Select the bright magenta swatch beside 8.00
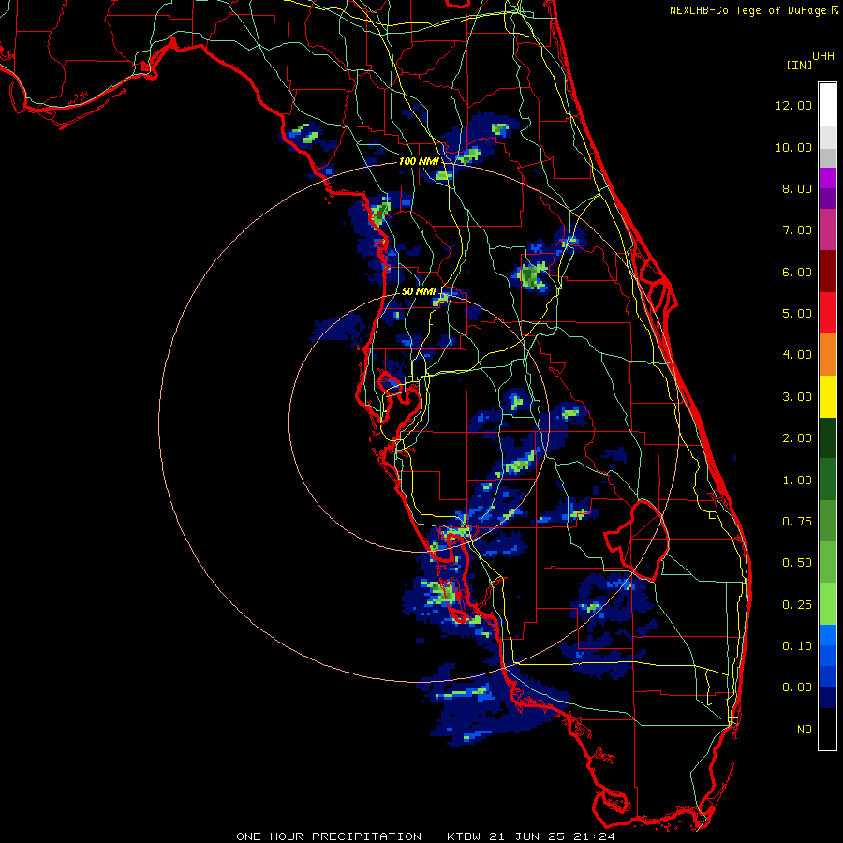Viewport: 843px width, 843px height. [x=827, y=178]
